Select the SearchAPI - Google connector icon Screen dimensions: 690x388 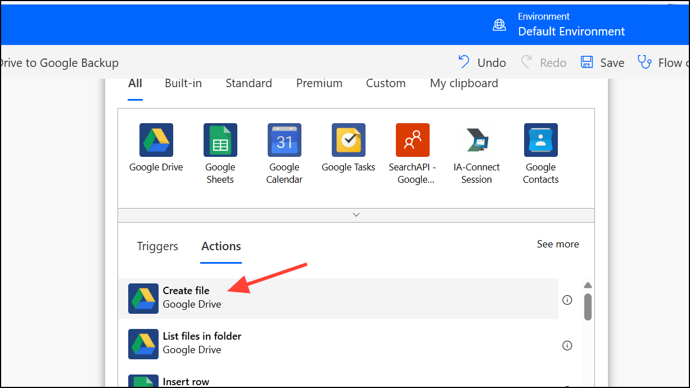click(413, 140)
